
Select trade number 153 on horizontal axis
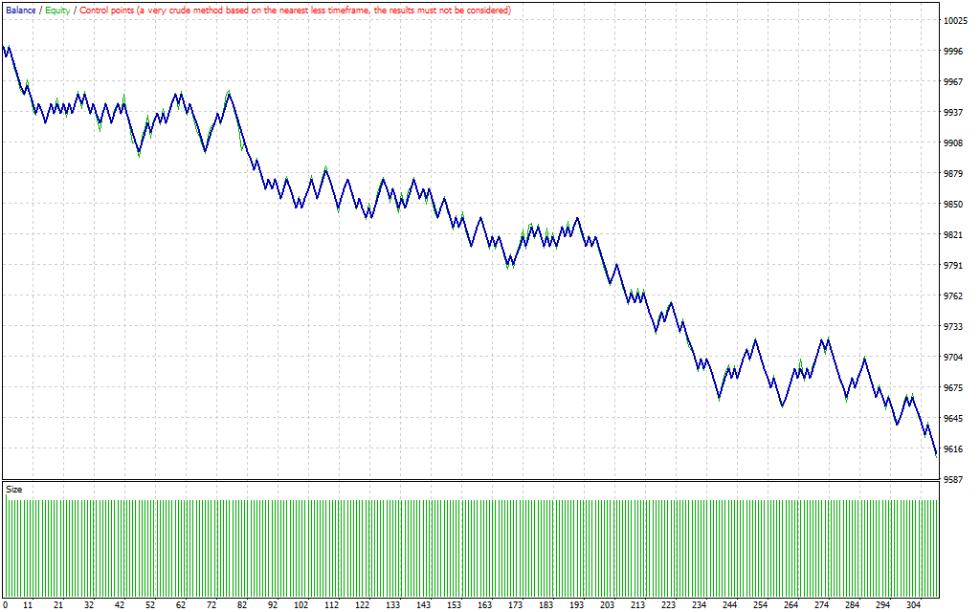click(x=454, y=605)
